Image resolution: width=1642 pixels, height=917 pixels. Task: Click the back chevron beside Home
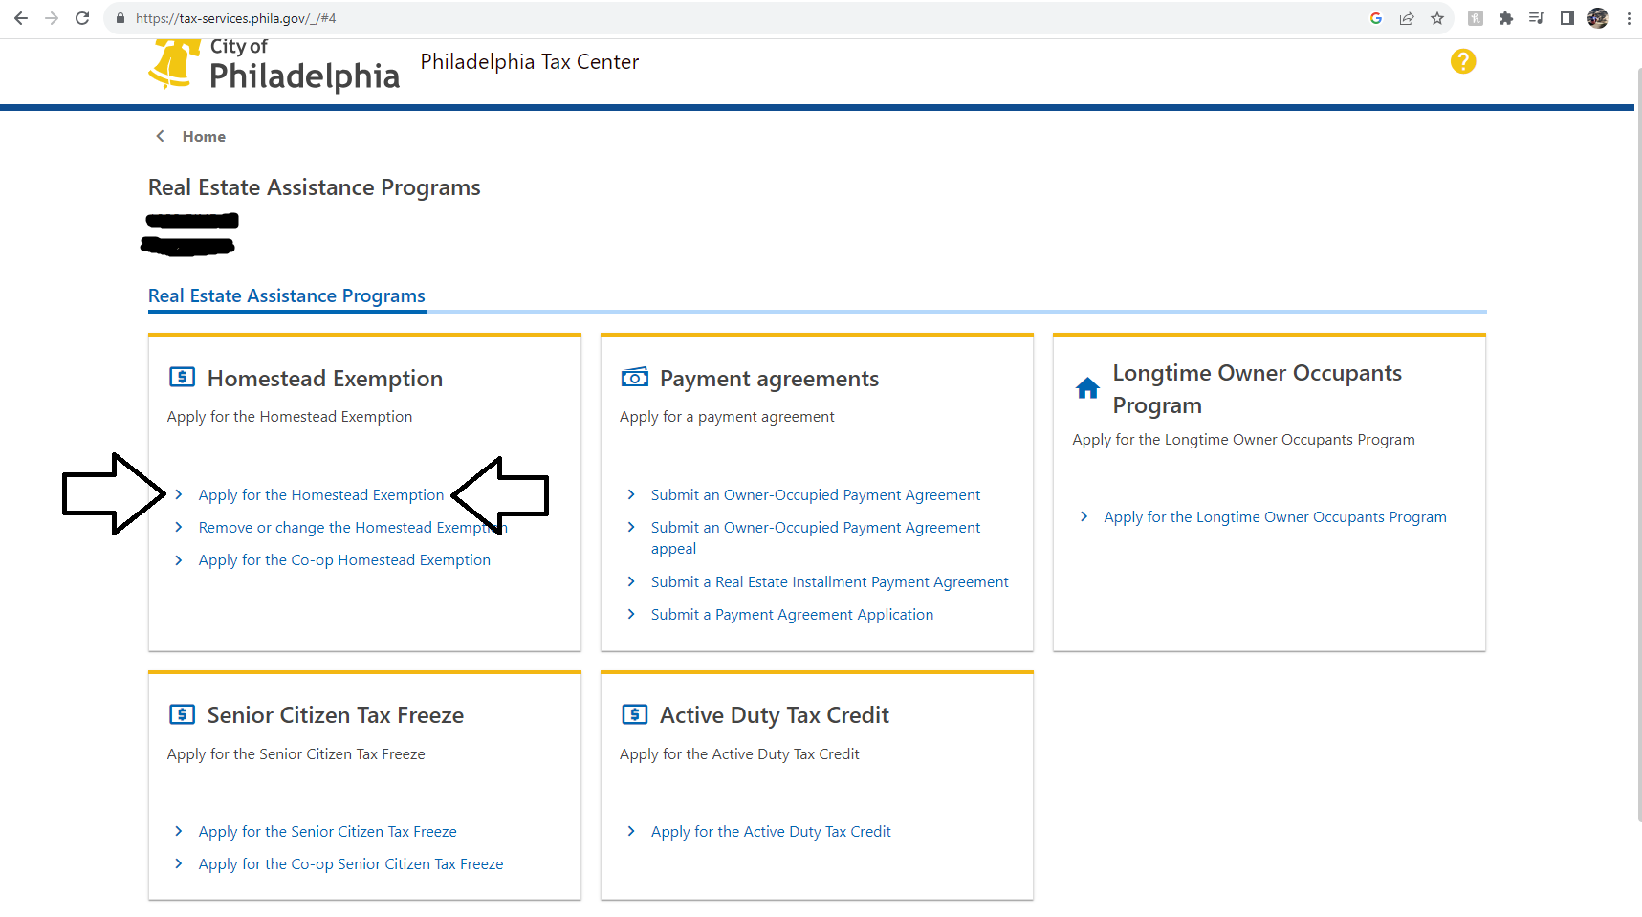[161, 136]
